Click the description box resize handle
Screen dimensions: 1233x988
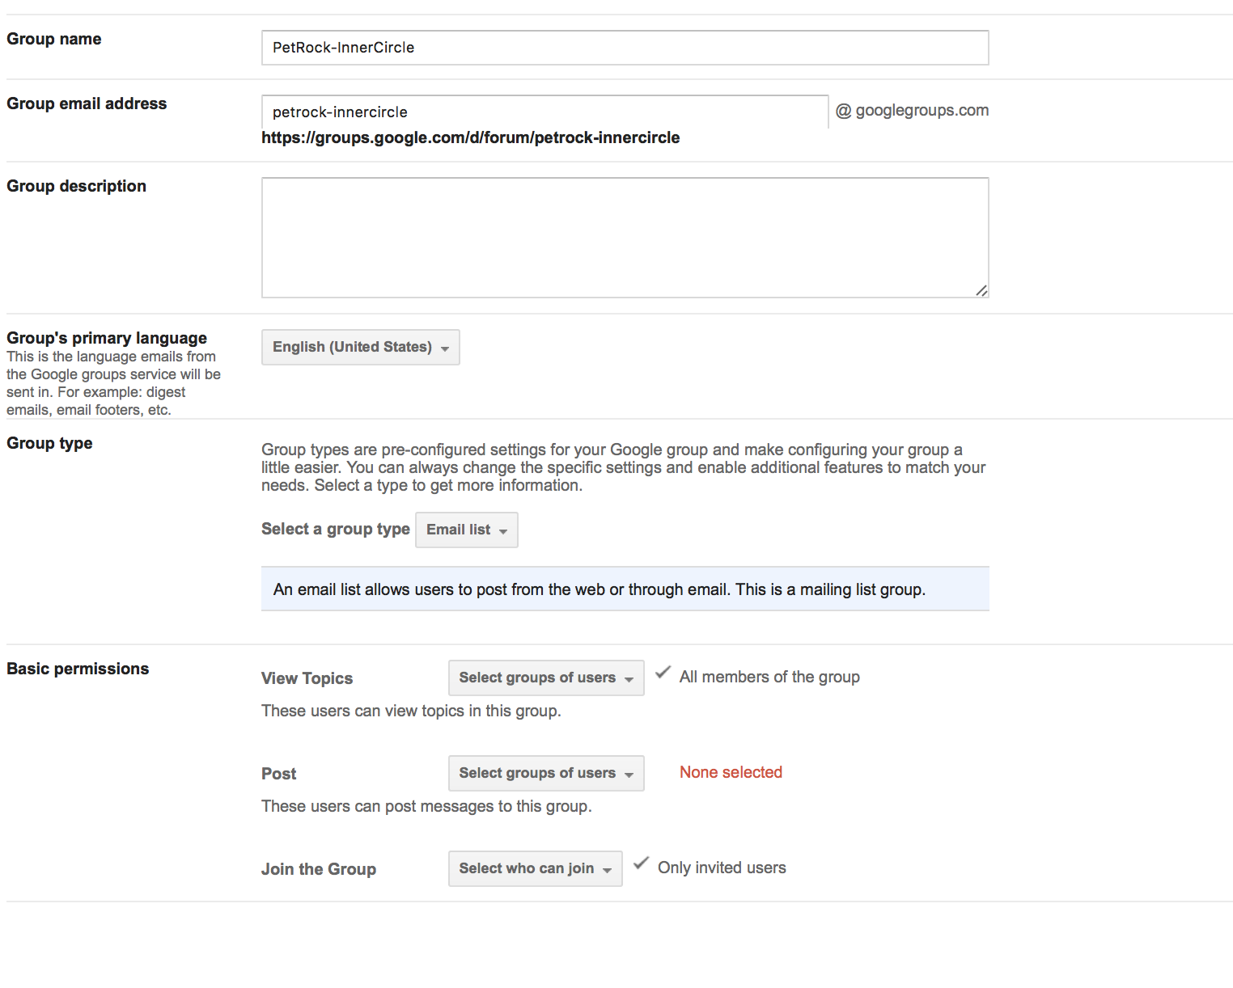981,291
